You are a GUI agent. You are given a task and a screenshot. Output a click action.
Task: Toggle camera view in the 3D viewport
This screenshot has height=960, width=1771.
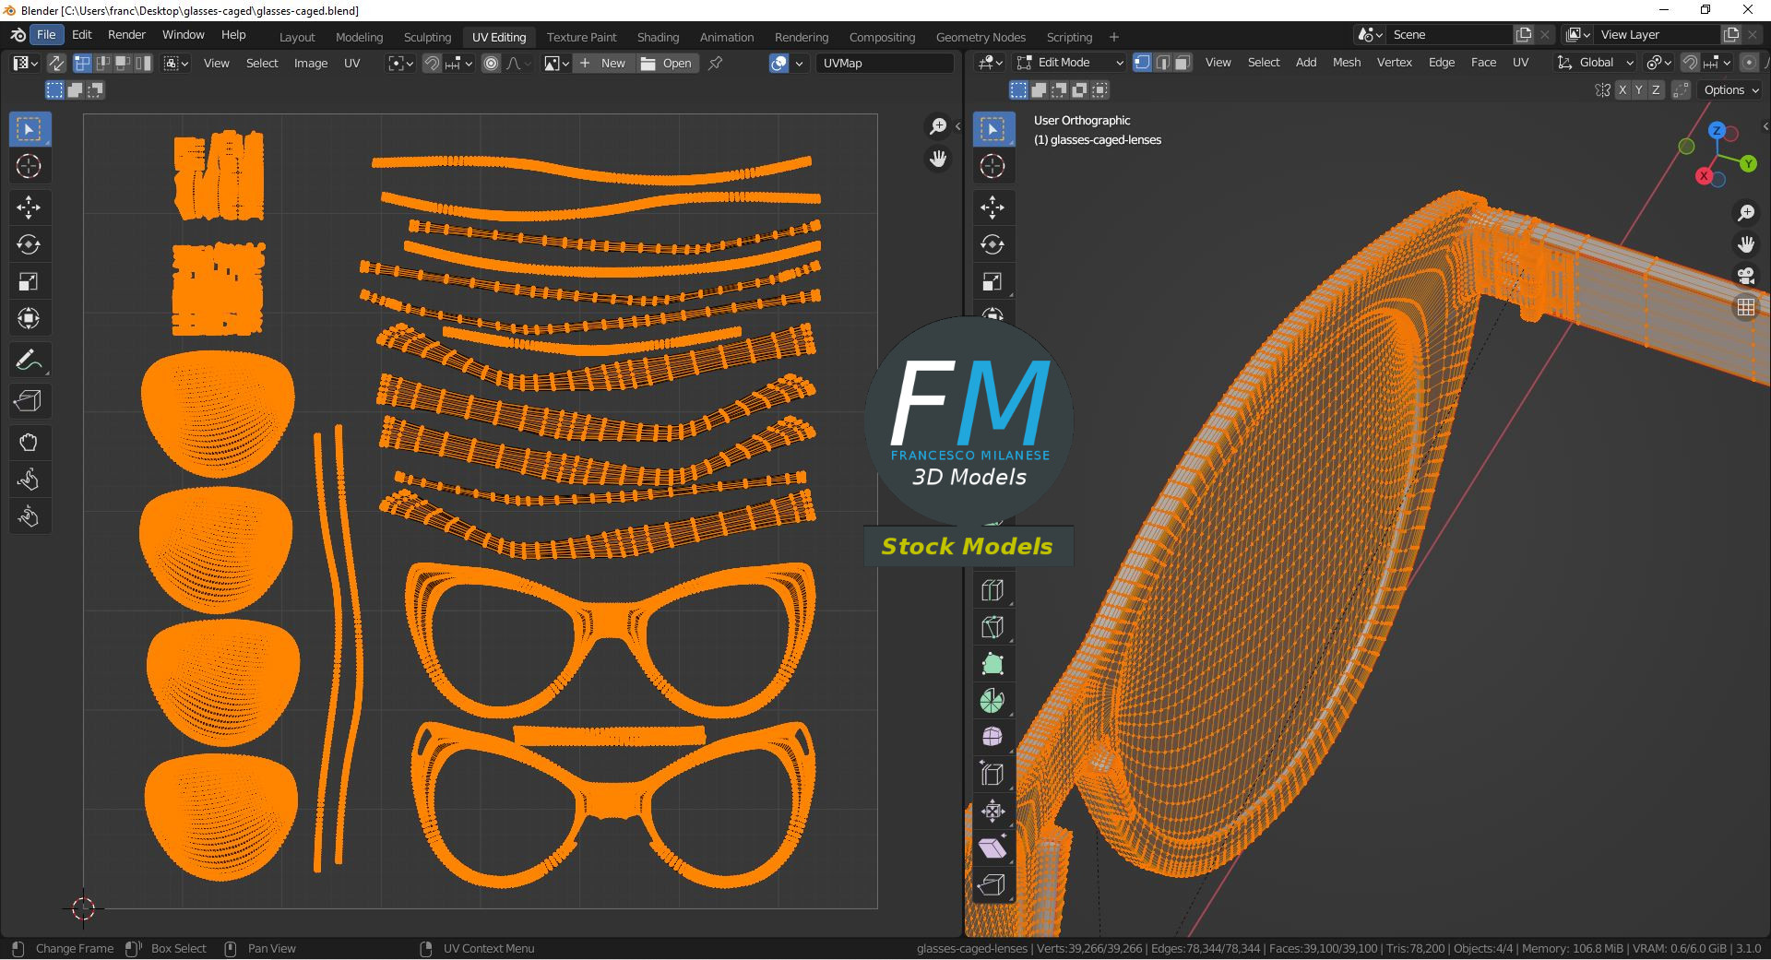1745,276
